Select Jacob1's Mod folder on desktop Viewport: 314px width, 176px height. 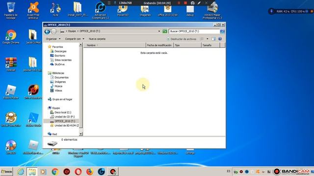(33, 37)
